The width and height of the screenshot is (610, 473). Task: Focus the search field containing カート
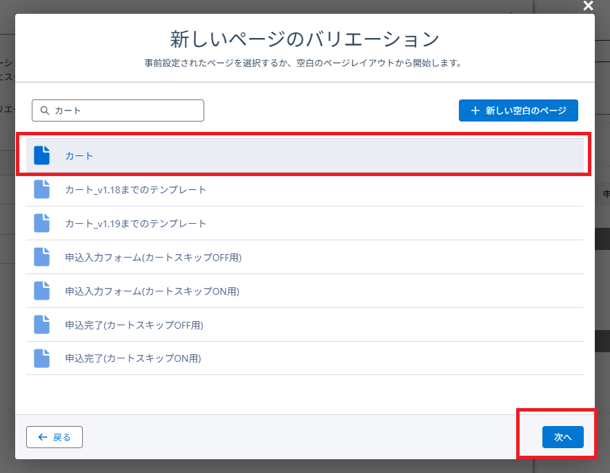point(124,110)
